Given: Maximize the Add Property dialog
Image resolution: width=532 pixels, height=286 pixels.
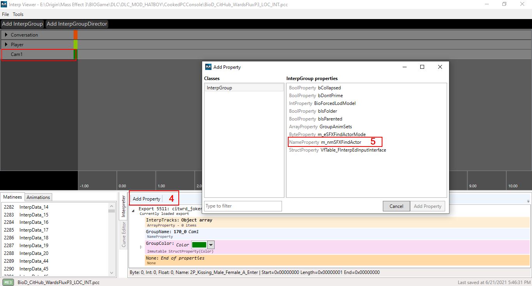Looking at the screenshot, I should click(x=422, y=67).
